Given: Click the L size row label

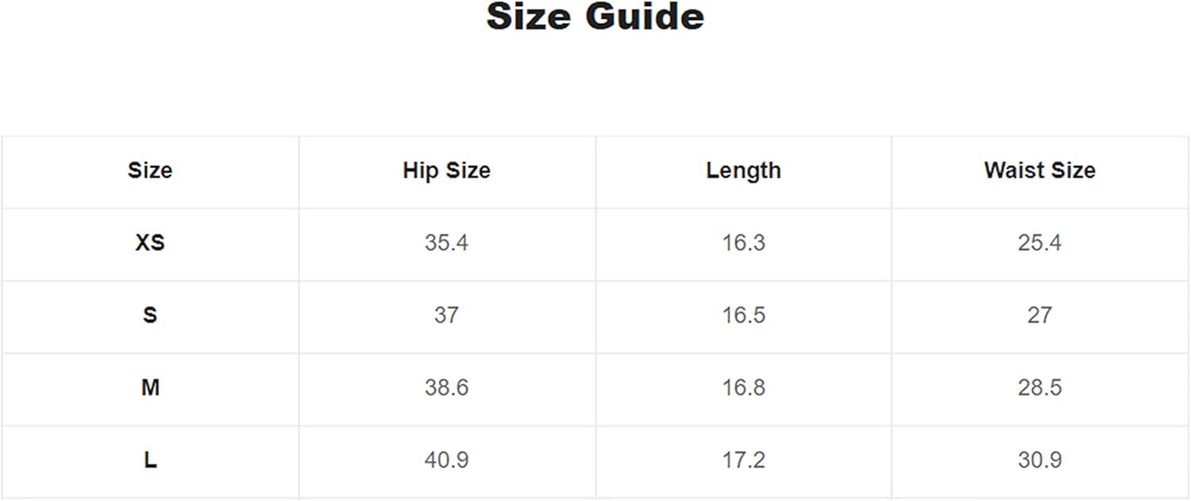Looking at the screenshot, I should pos(150,460).
